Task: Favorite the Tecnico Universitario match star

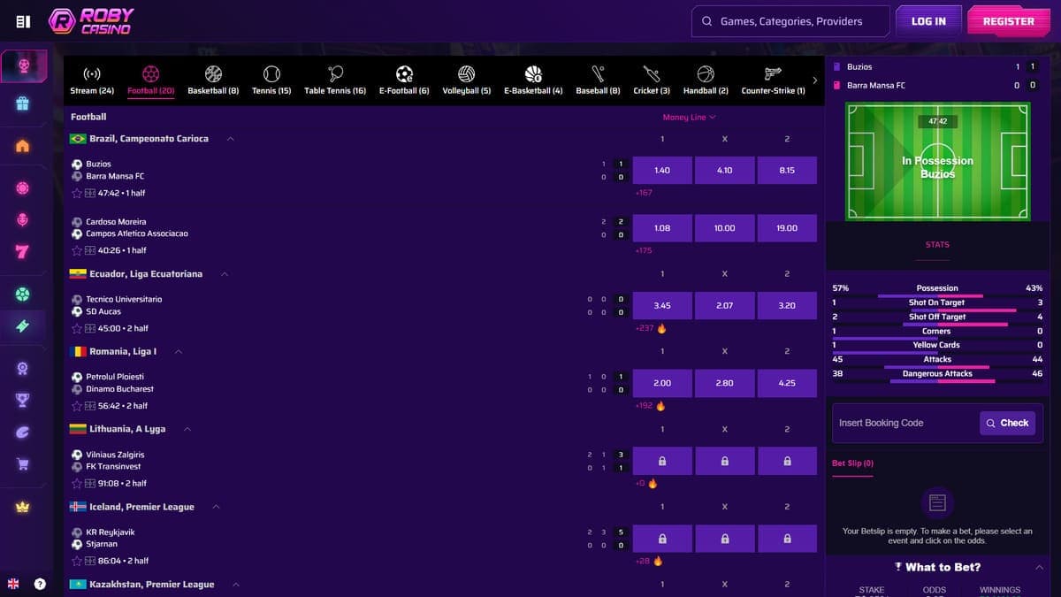Action: (x=77, y=328)
